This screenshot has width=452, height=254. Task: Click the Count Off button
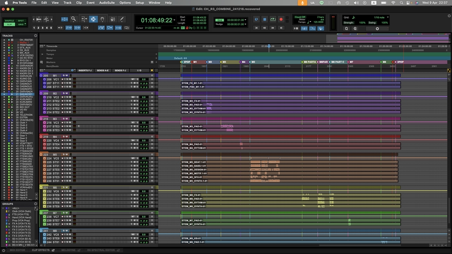click(x=300, y=16)
